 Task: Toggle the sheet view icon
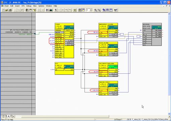click(x=83, y=10)
